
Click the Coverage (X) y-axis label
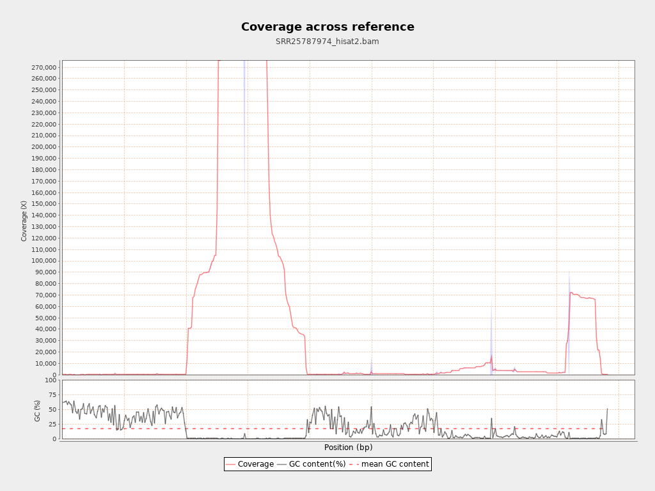click(x=24, y=221)
